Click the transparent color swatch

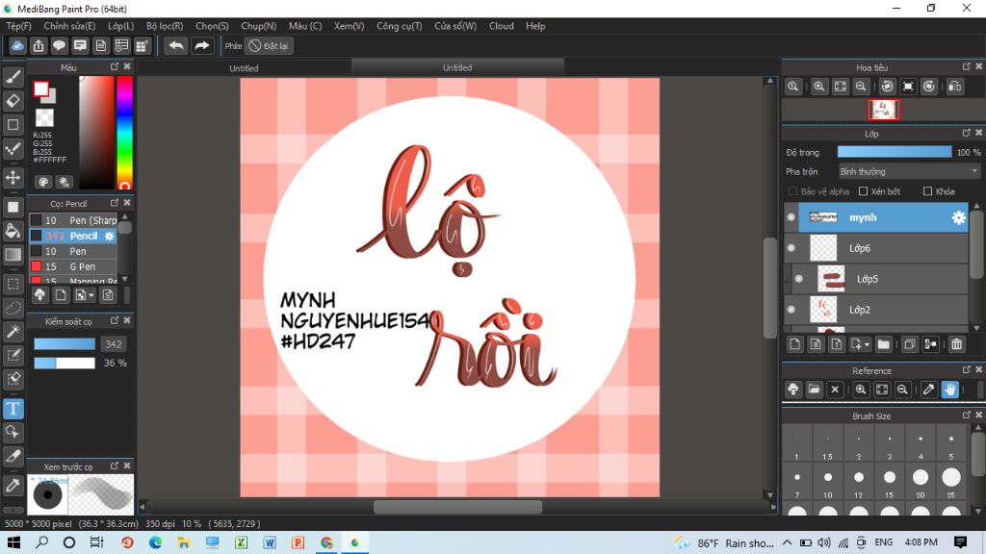click(44, 117)
